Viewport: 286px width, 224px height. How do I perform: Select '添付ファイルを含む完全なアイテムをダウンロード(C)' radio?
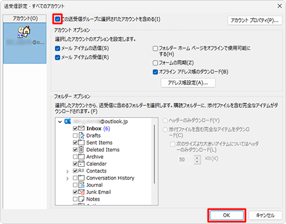pyautogui.click(x=165, y=130)
